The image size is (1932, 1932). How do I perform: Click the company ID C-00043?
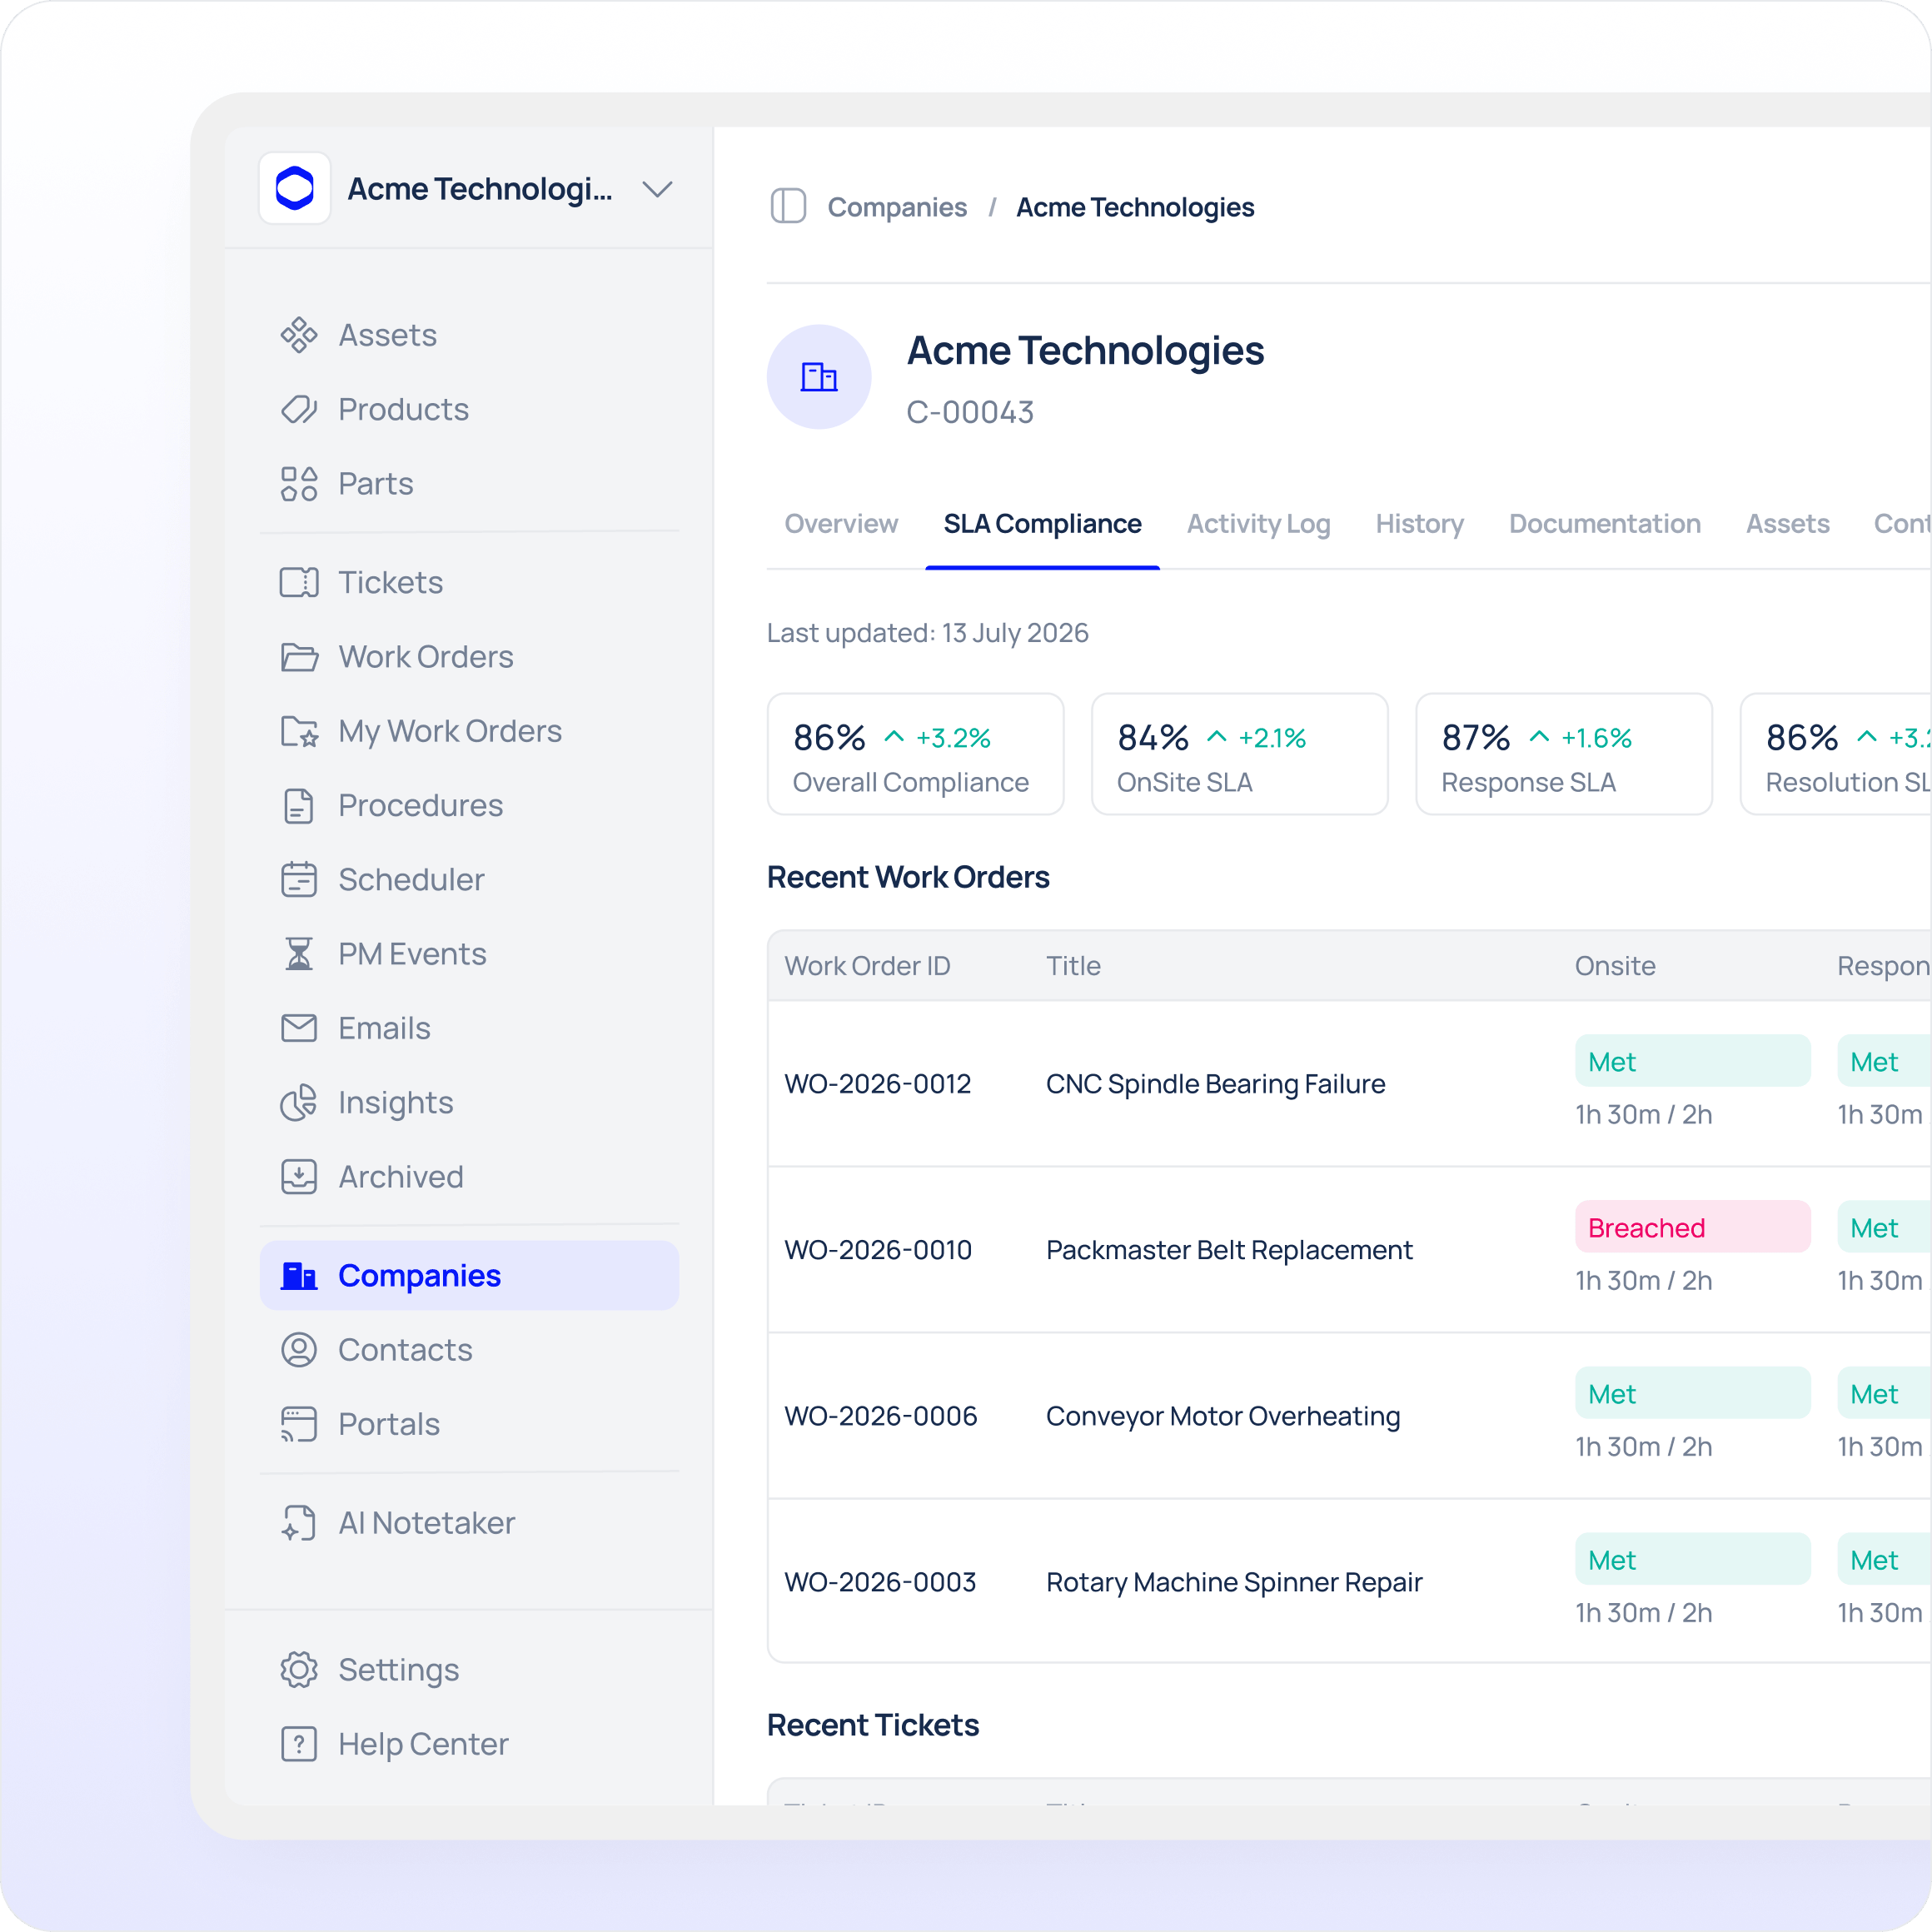click(x=970, y=412)
